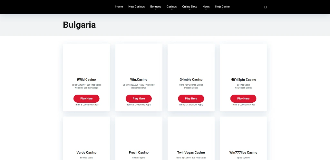Click iWild 'Welcome Bonus Package' text
The width and height of the screenshot is (330, 160).
(x=86, y=88)
